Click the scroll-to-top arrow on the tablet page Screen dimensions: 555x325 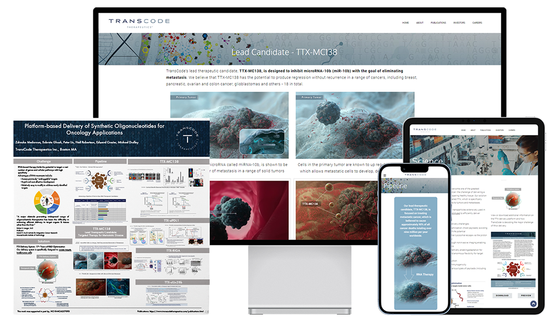click(x=534, y=304)
